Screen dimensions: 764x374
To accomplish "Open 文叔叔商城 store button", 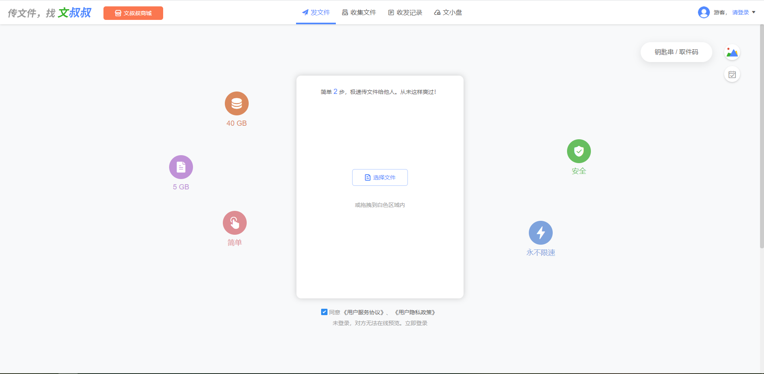I will 133,13.
